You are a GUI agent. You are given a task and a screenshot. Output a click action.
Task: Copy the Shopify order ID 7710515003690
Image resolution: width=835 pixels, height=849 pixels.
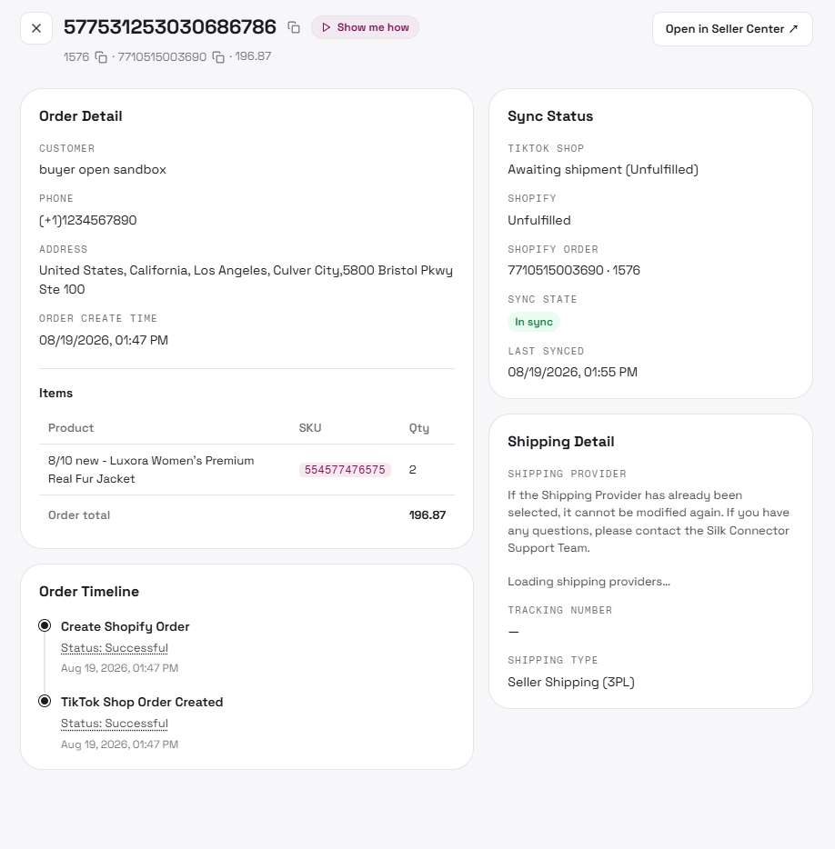pos(218,57)
